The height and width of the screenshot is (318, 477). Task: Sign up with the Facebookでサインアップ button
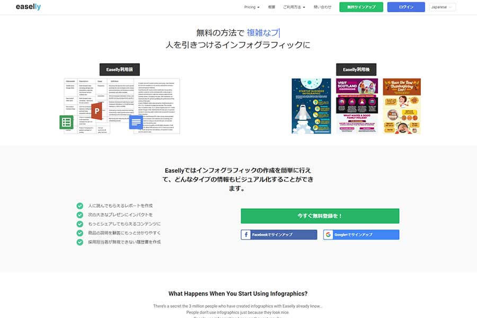pos(279,235)
